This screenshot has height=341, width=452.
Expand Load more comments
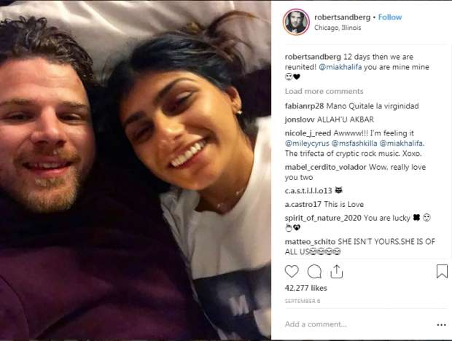pyautogui.click(x=324, y=91)
